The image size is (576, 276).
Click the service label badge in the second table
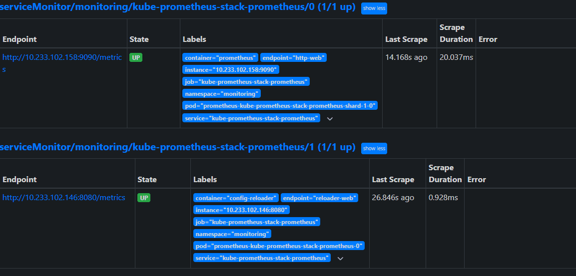coord(262,258)
